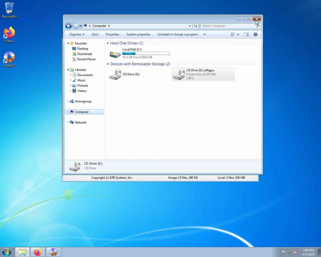The width and height of the screenshot is (321, 257).
Task: Click UltraISO taskbar button
Action: tap(53, 252)
